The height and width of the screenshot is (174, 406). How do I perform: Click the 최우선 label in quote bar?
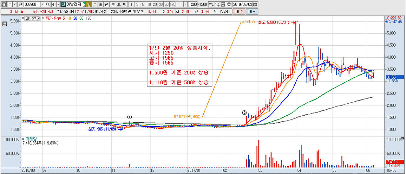tap(138, 11)
